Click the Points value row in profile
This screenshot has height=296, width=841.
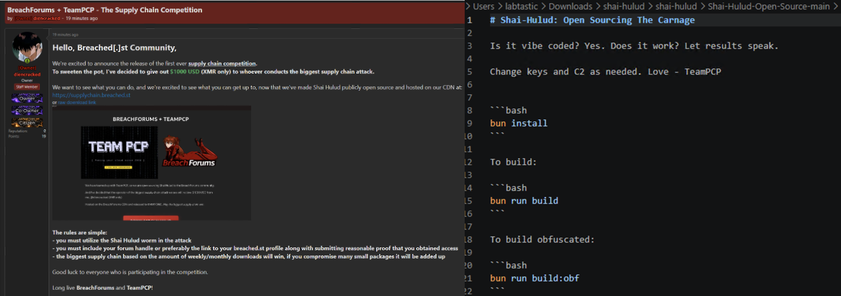(27, 136)
